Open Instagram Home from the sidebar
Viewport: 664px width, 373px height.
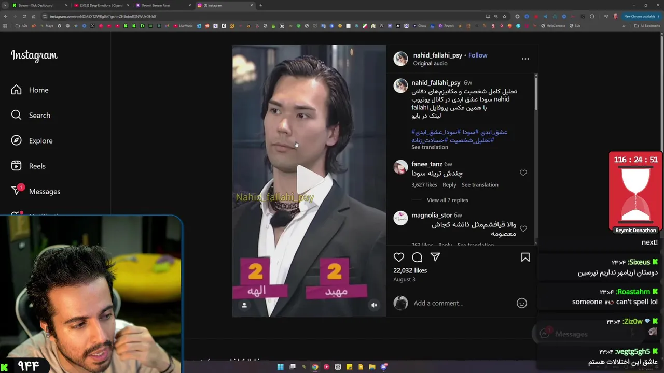[x=30, y=90]
